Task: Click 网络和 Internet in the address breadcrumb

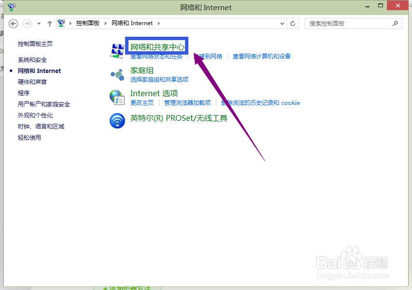Action: pos(132,23)
